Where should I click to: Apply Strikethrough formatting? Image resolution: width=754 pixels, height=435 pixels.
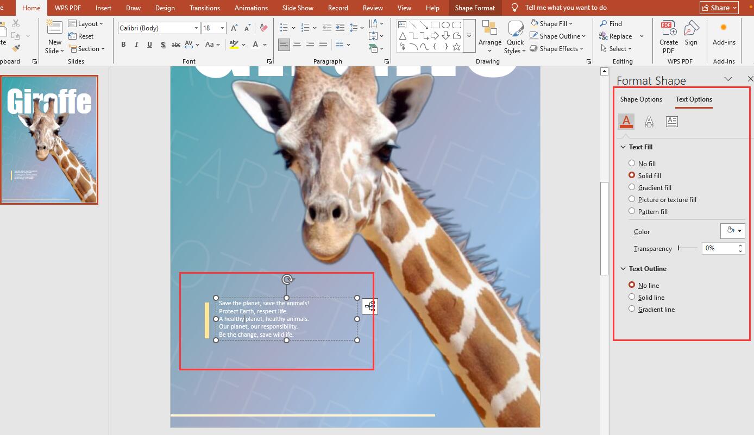pyautogui.click(x=175, y=45)
